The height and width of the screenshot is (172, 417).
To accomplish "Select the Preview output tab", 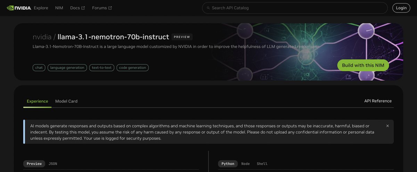I will pyautogui.click(x=34, y=164).
